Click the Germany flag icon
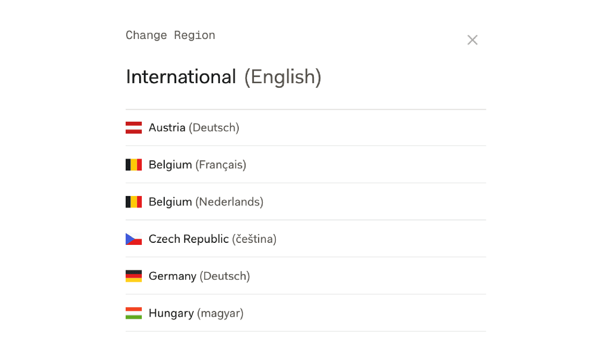 click(133, 276)
